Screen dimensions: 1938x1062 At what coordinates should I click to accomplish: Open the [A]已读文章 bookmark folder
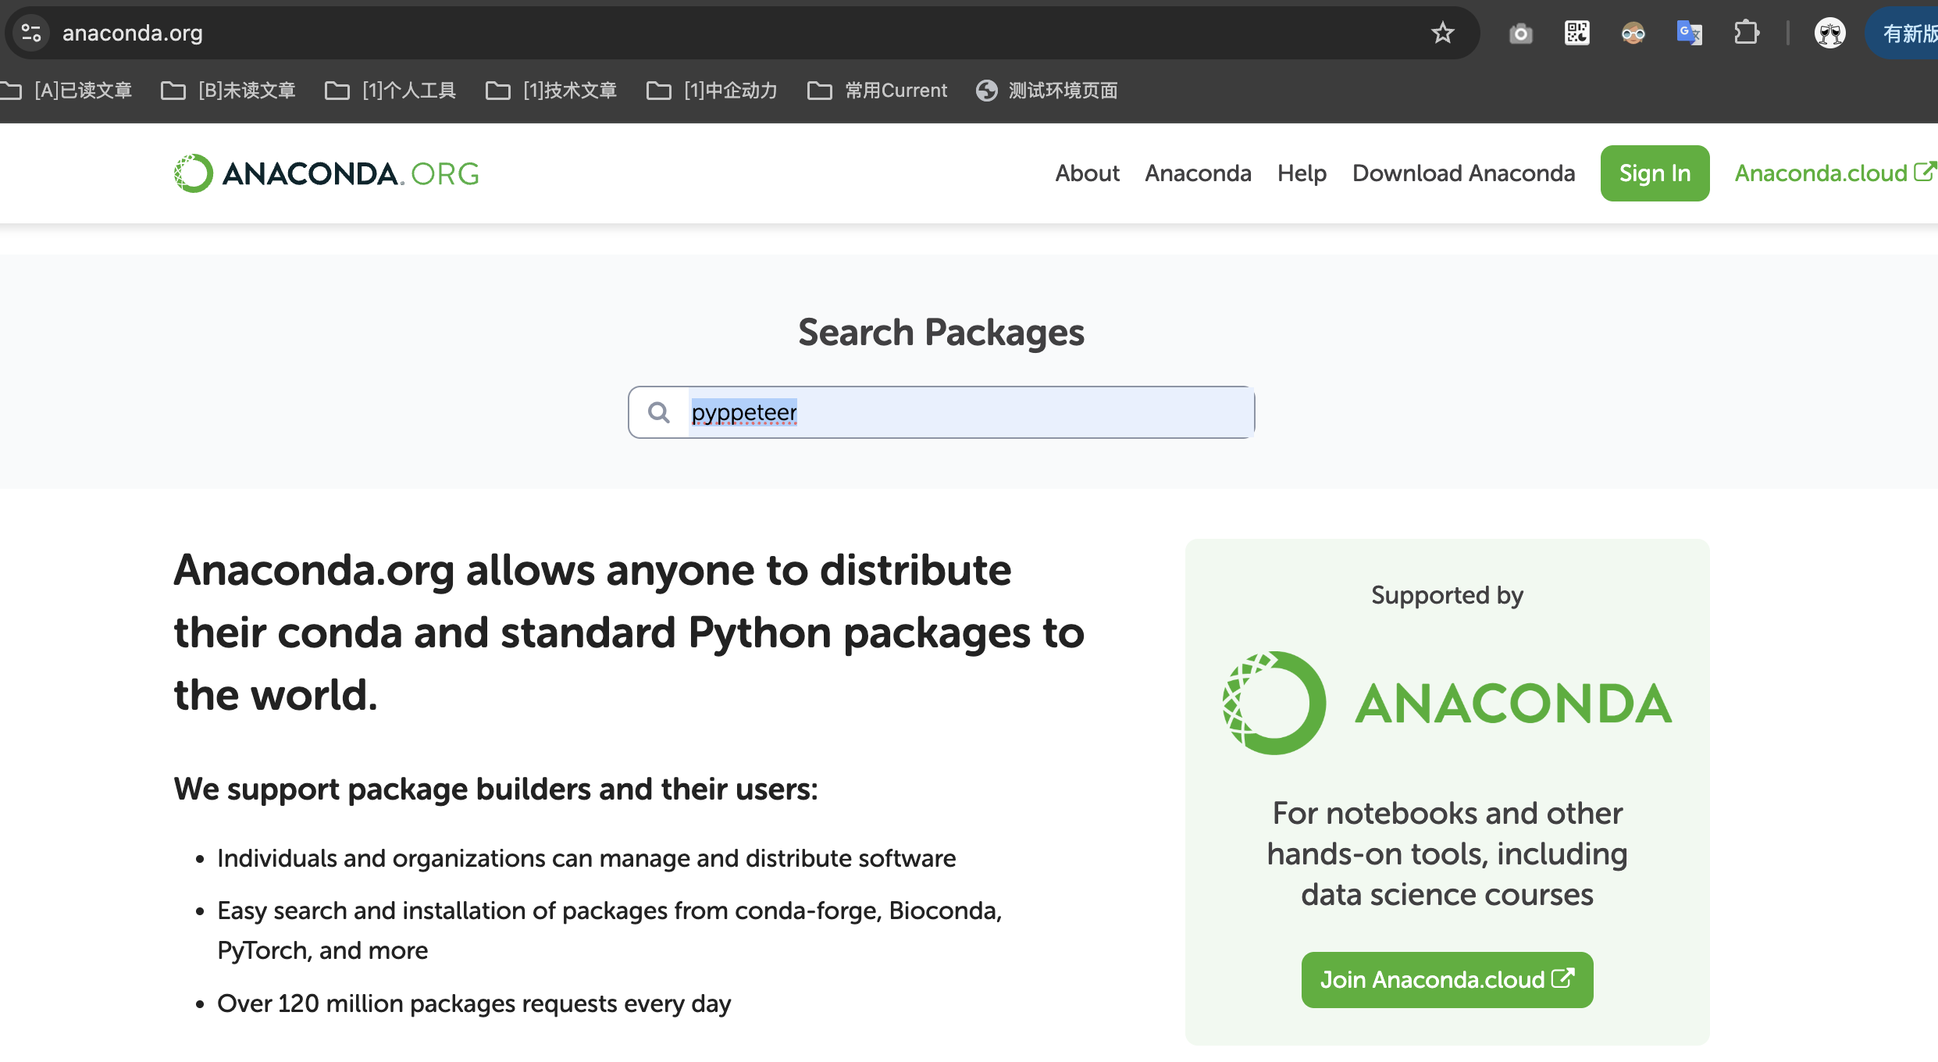[x=66, y=91]
